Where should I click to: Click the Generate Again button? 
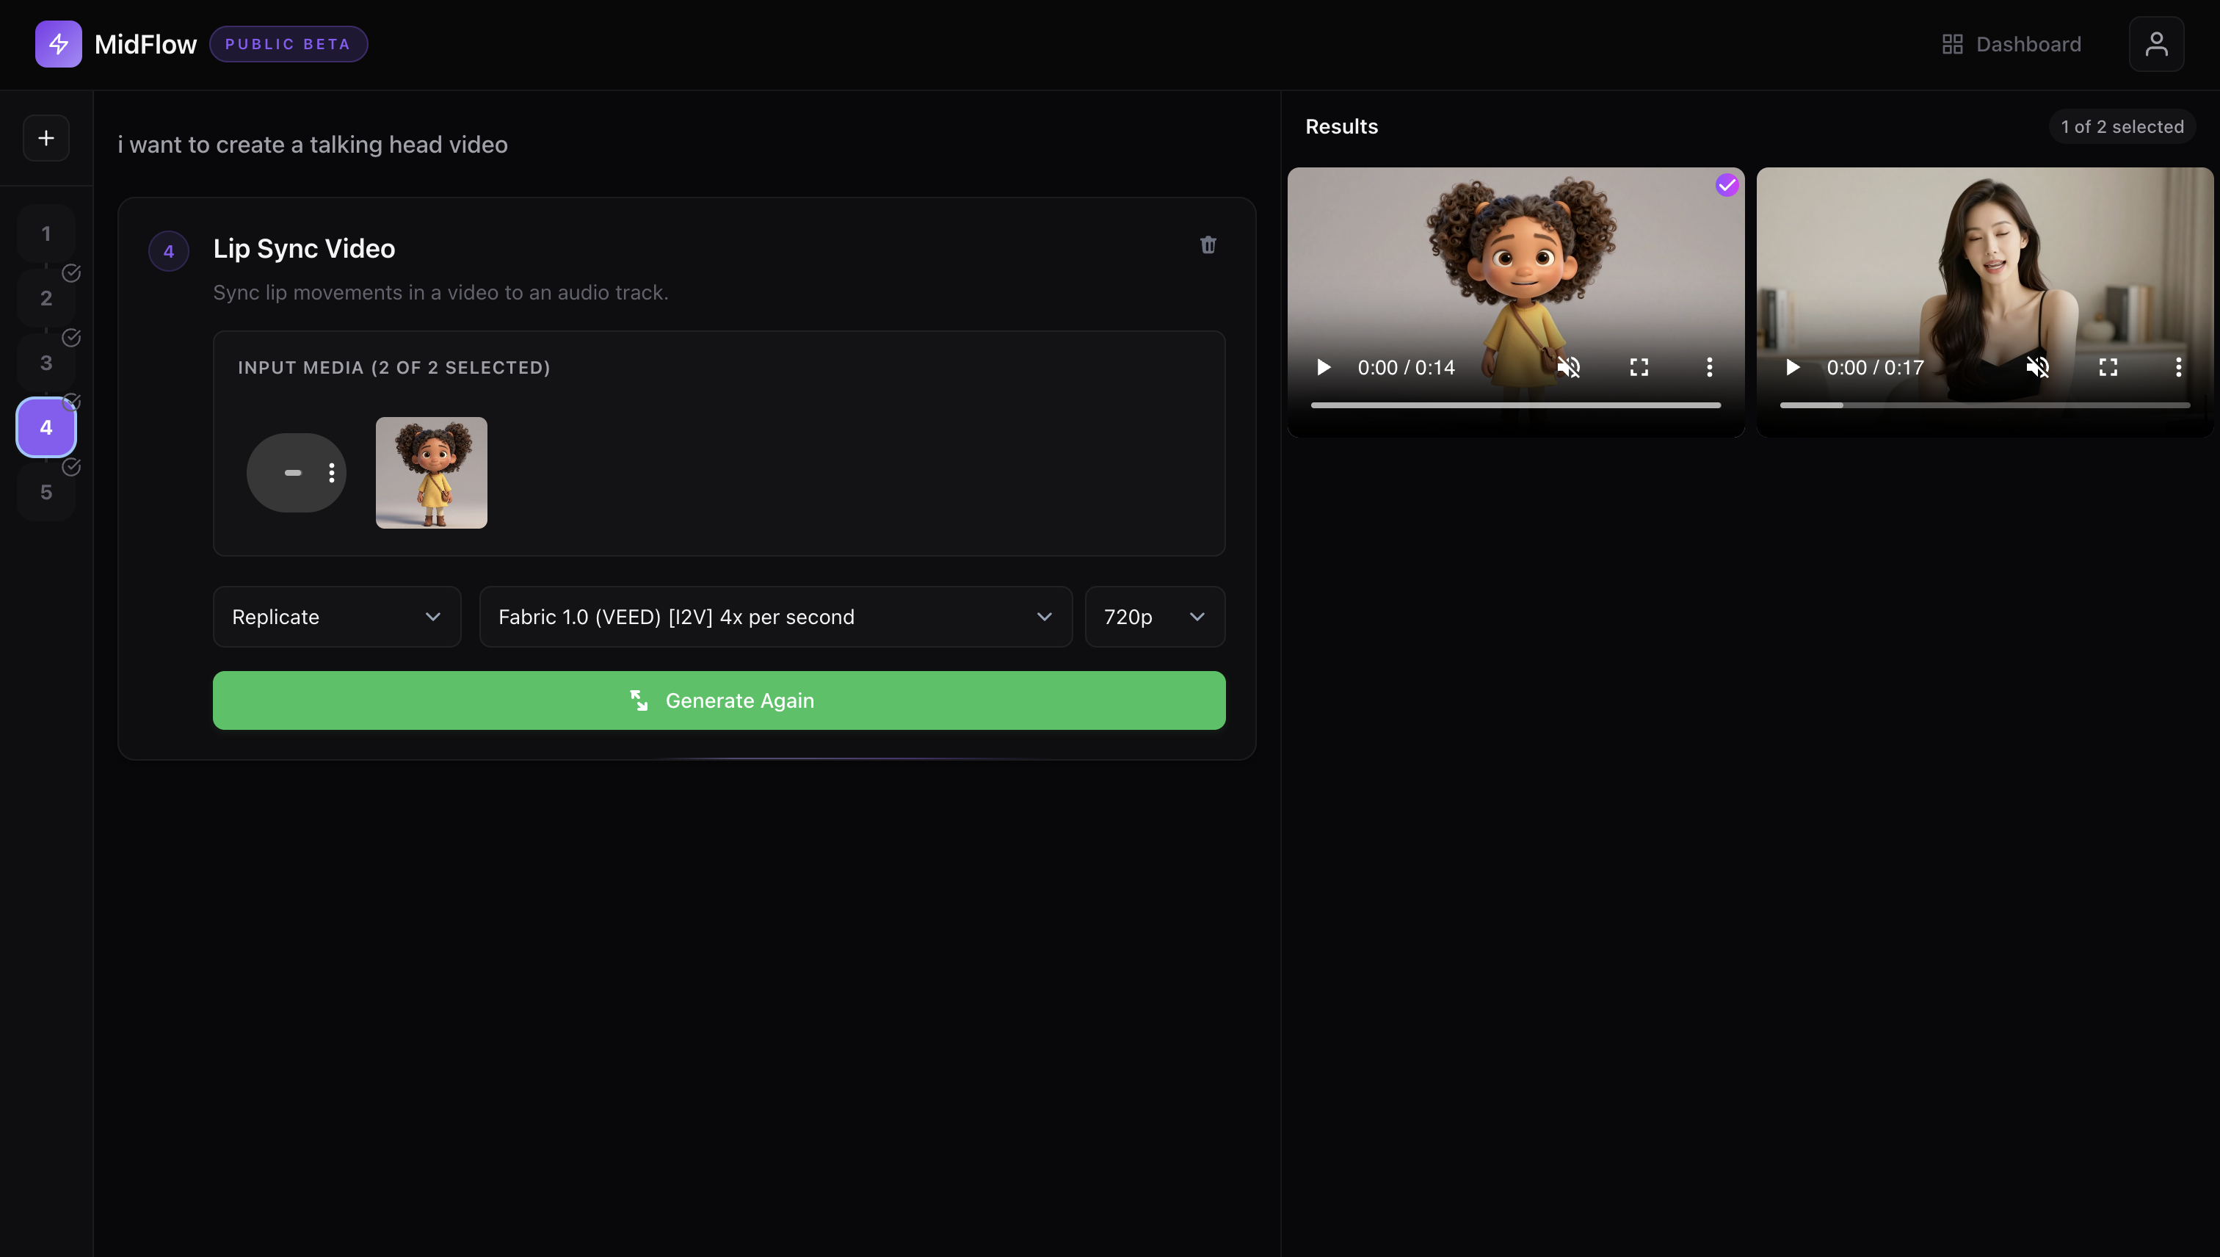pos(718,700)
